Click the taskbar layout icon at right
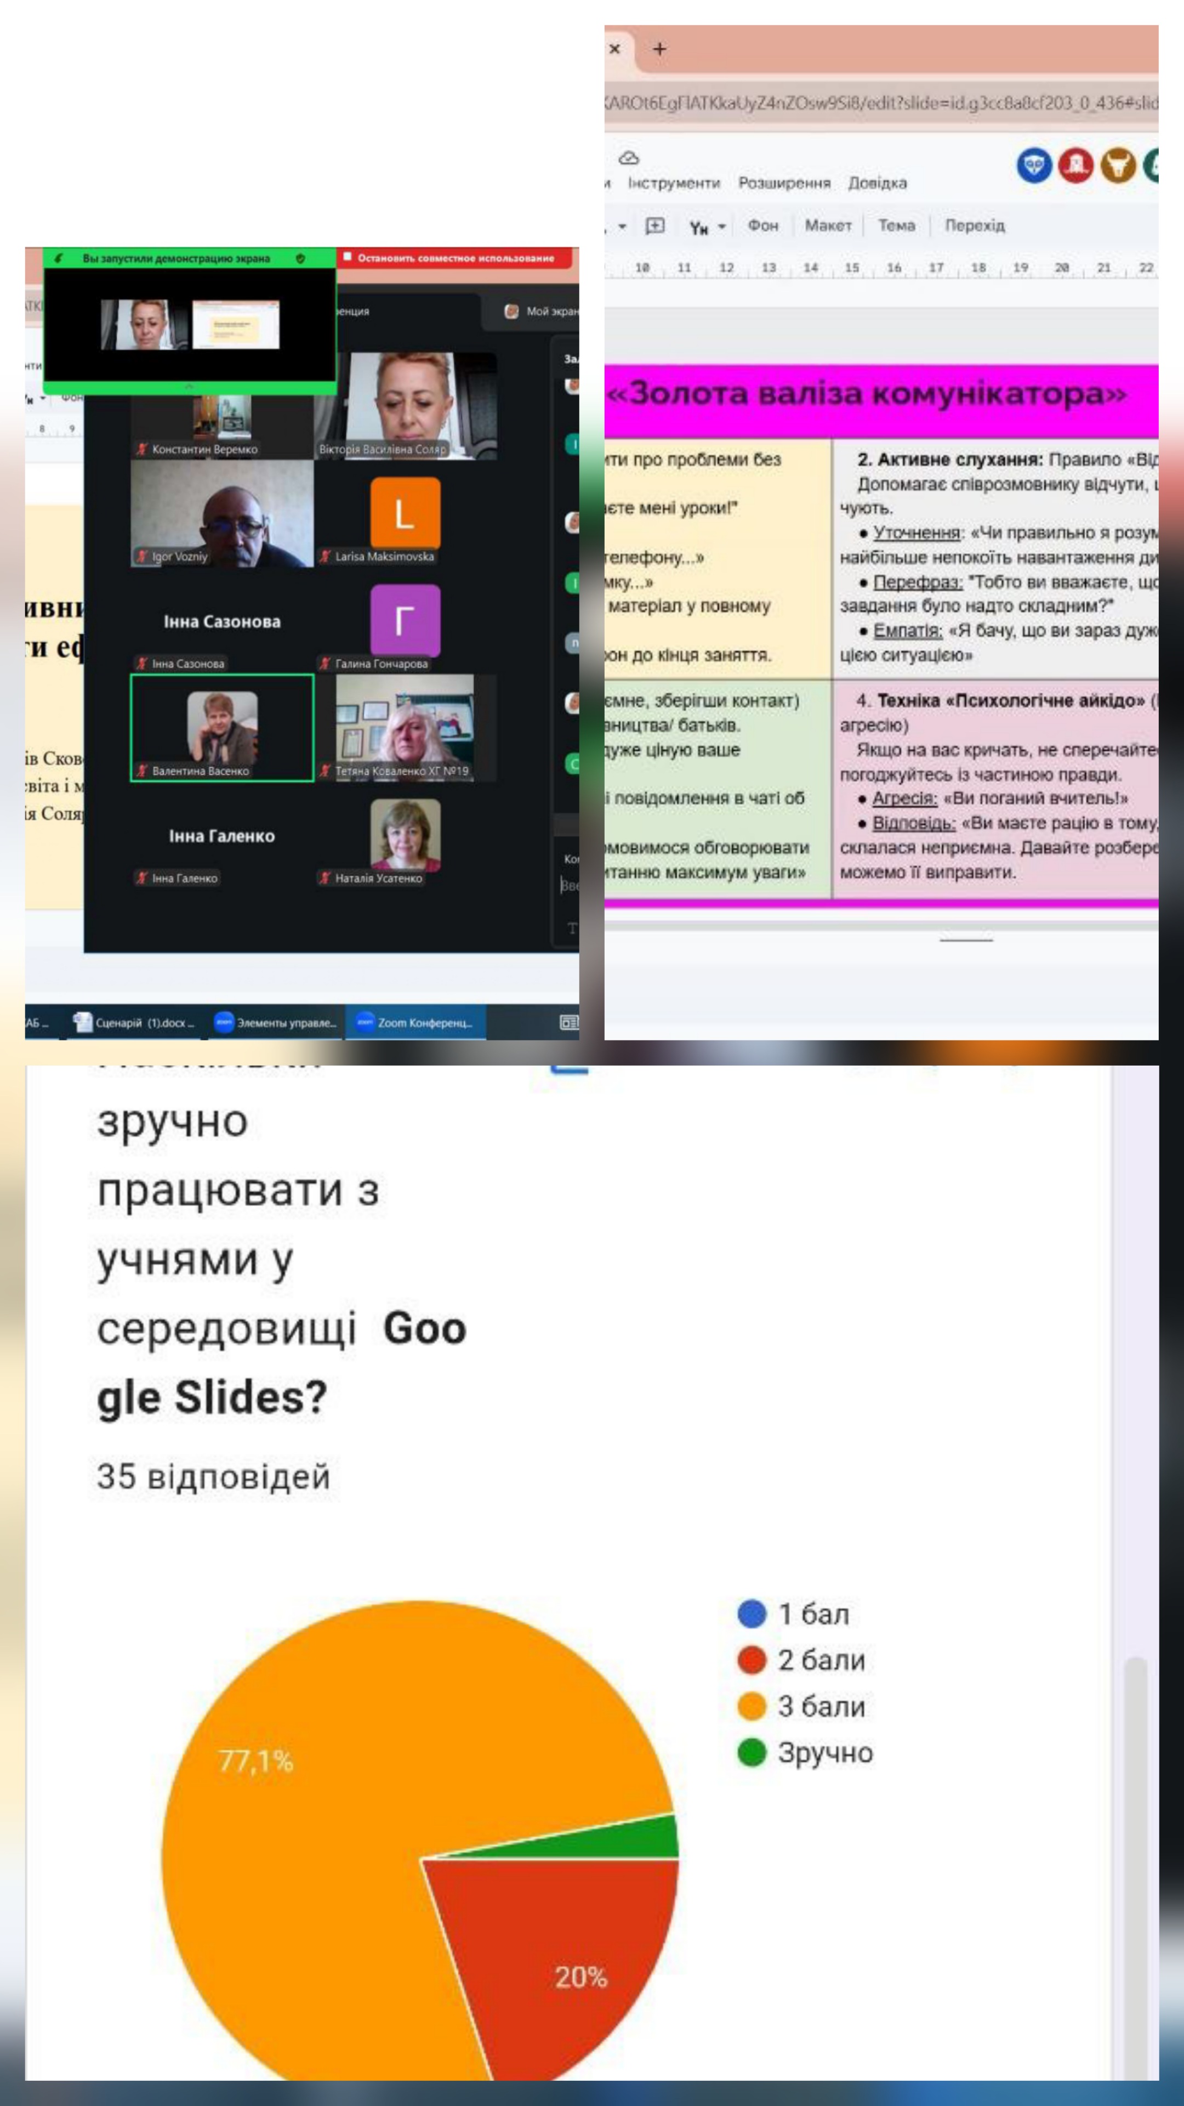The height and width of the screenshot is (2106, 1184). point(569,1022)
